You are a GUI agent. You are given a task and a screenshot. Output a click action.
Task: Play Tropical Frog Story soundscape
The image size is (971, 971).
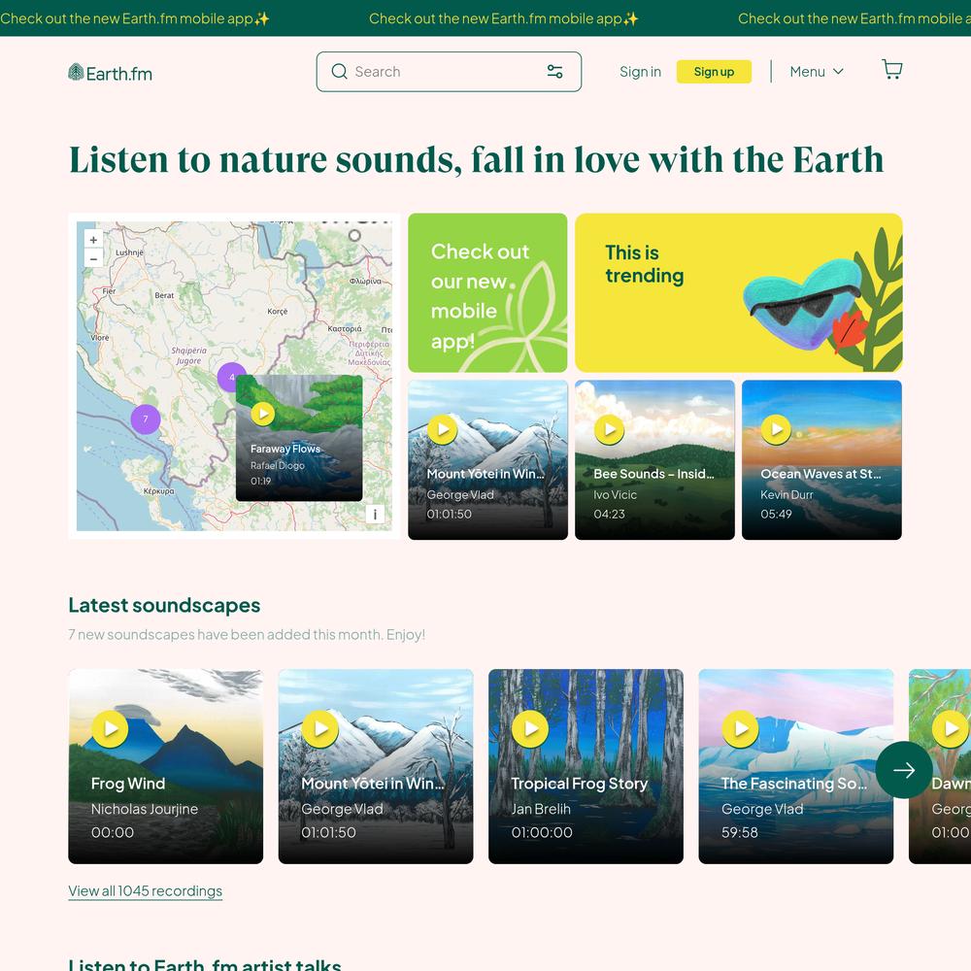coord(530,729)
